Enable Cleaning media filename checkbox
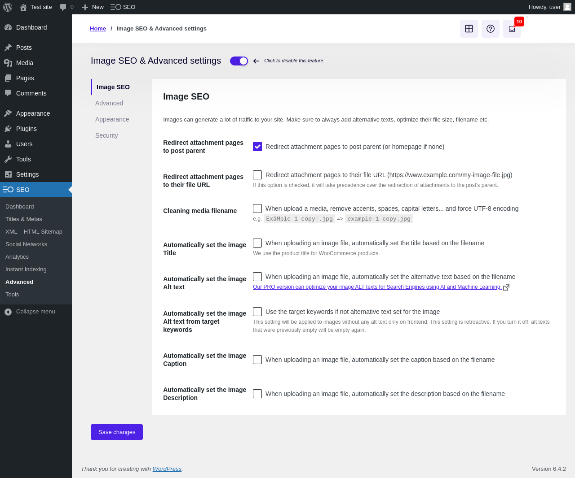Image resolution: width=575 pixels, height=478 pixels. click(x=257, y=209)
